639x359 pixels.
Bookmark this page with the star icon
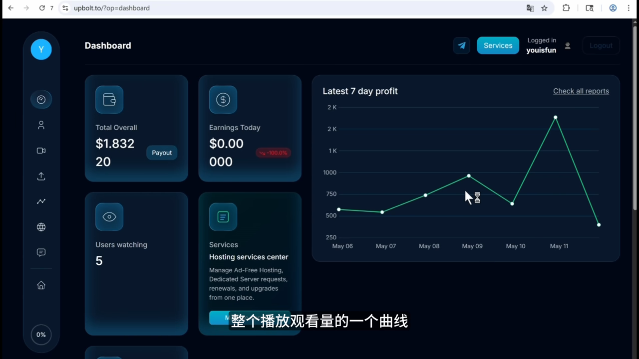[x=544, y=8]
